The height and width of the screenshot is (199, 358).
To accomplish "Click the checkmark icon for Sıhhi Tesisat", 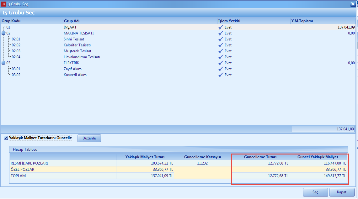I will tap(221, 39).
